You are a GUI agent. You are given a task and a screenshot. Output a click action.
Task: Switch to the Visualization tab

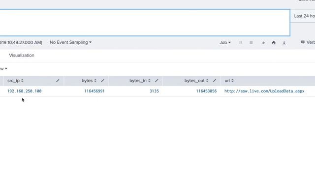[x=22, y=56]
